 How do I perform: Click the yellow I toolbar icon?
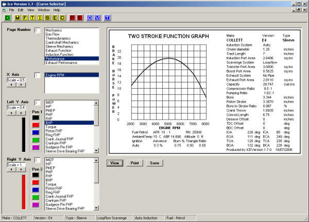click(40, 18)
